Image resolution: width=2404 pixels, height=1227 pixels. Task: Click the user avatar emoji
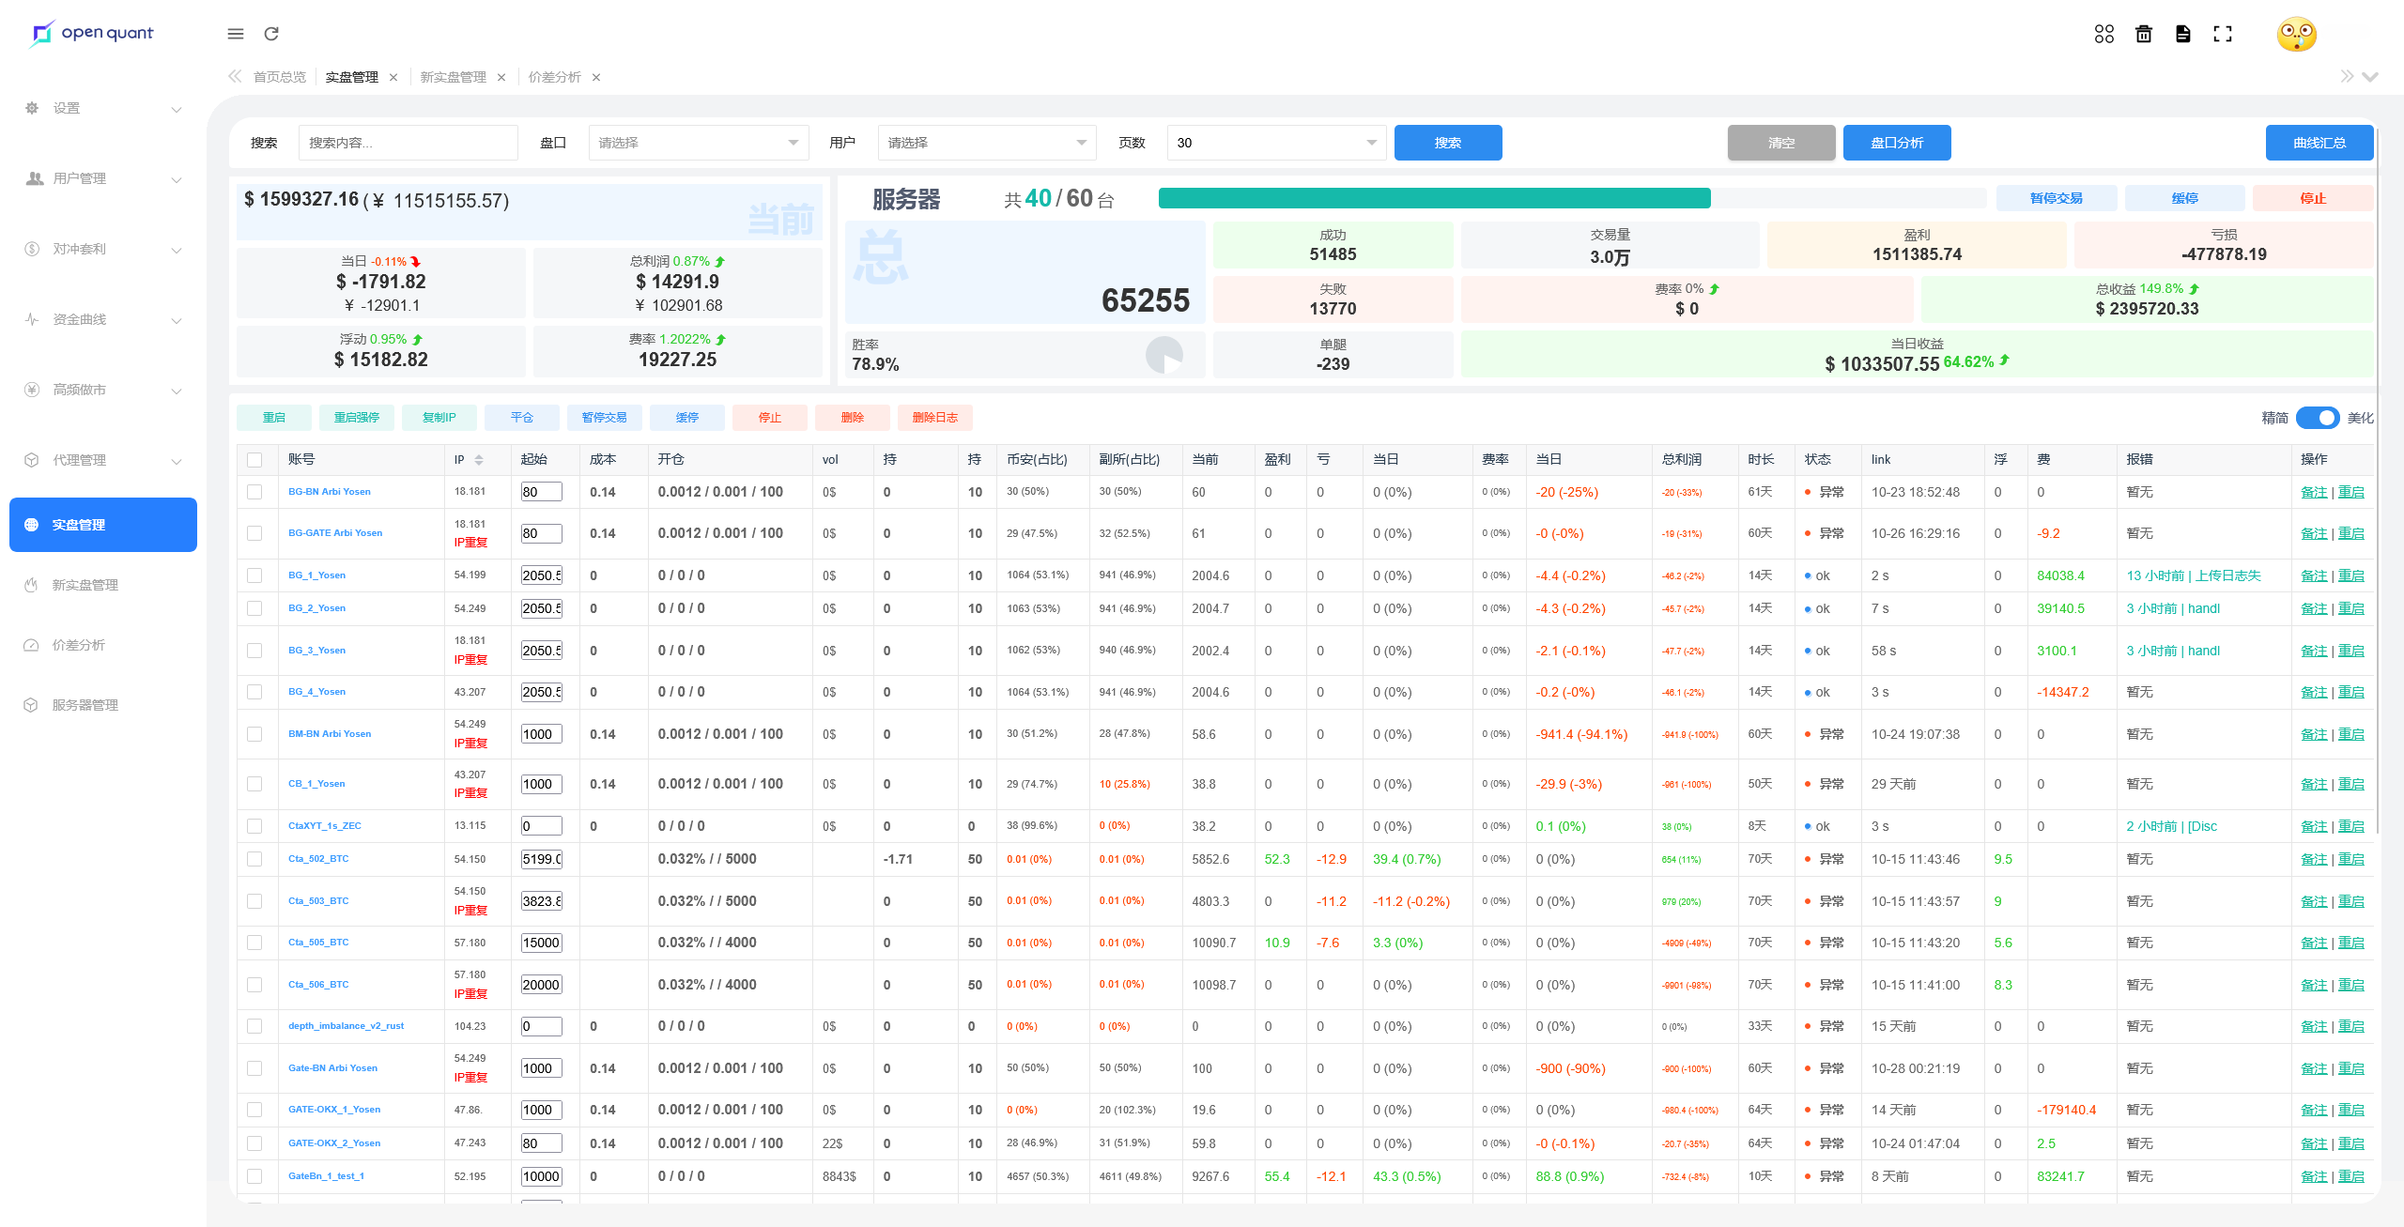2296,35
